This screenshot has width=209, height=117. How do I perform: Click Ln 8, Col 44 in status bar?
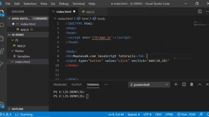(116, 114)
